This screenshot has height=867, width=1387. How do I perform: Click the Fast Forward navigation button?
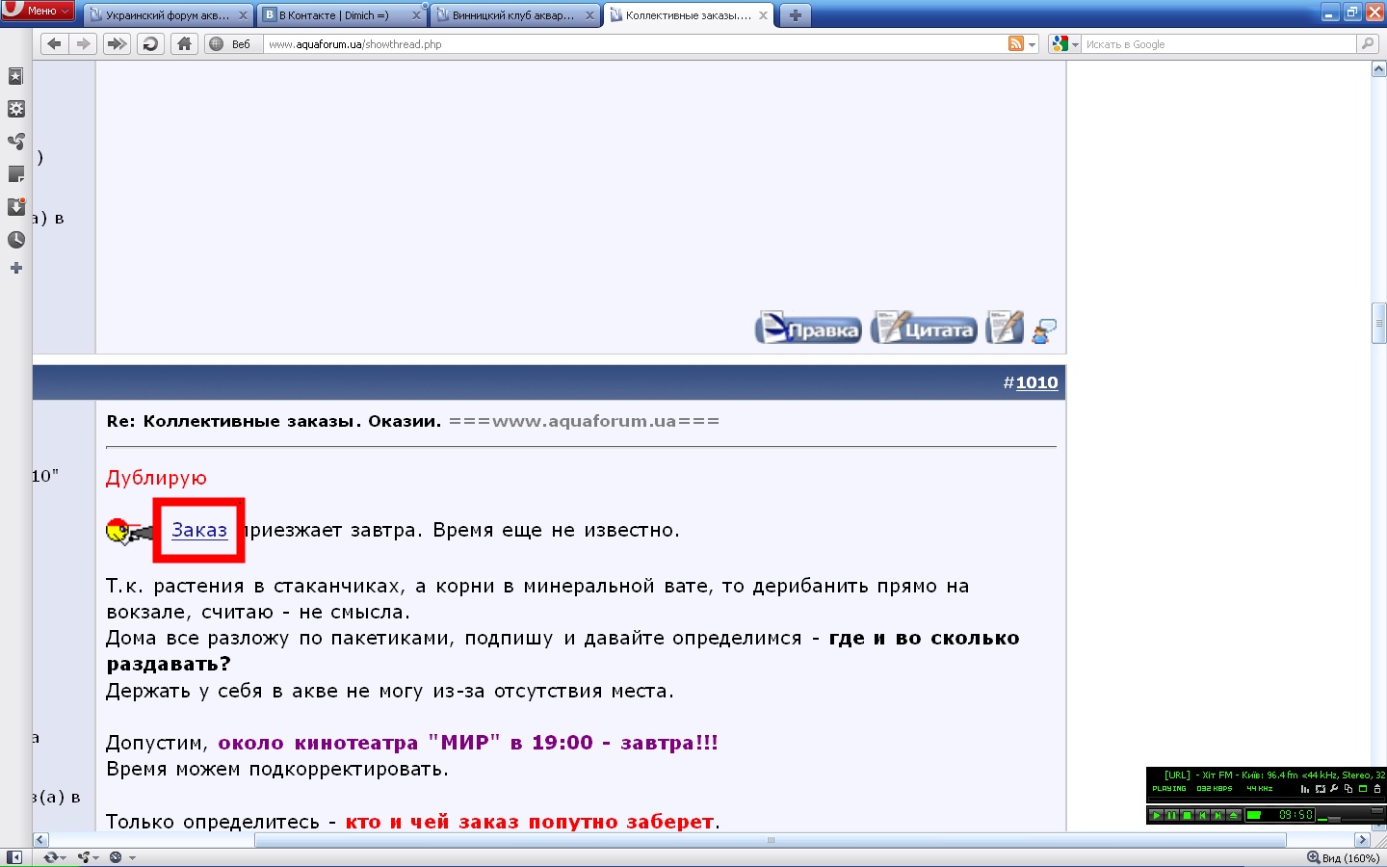(117, 43)
